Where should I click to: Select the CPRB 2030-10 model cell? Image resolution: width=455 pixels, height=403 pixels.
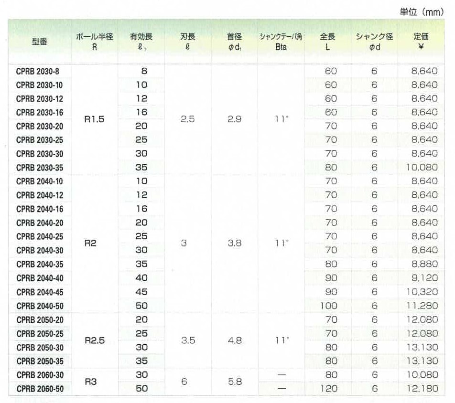click(40, 85)
